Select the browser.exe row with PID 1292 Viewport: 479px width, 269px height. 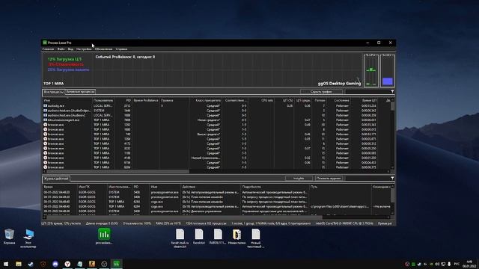click(216, 125)
